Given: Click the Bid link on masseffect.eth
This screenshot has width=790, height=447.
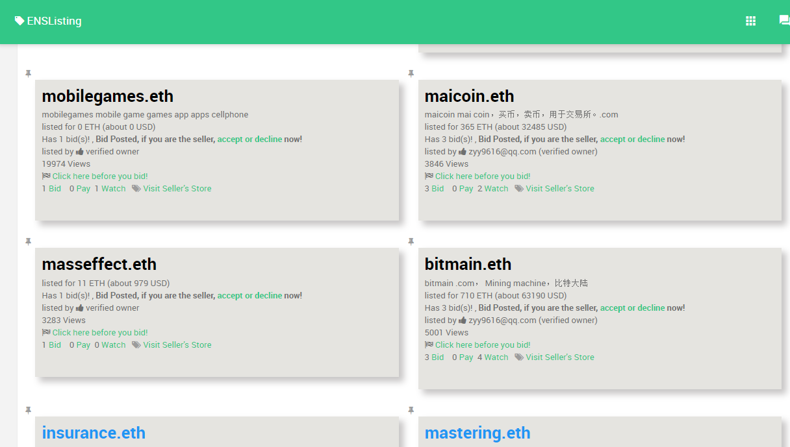Looking at the screenshot, I should click(55, 344).
